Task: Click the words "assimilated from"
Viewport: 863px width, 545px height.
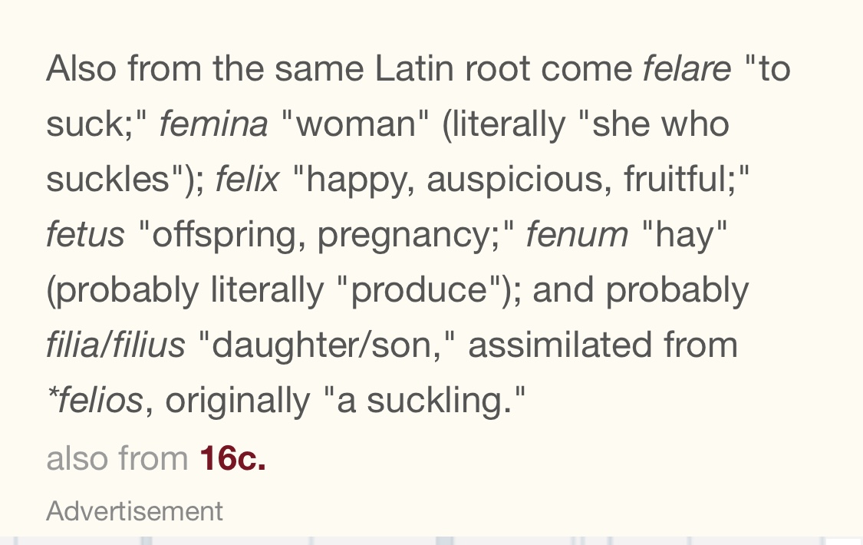Action: pyautogui.click(x=603, y=345)
